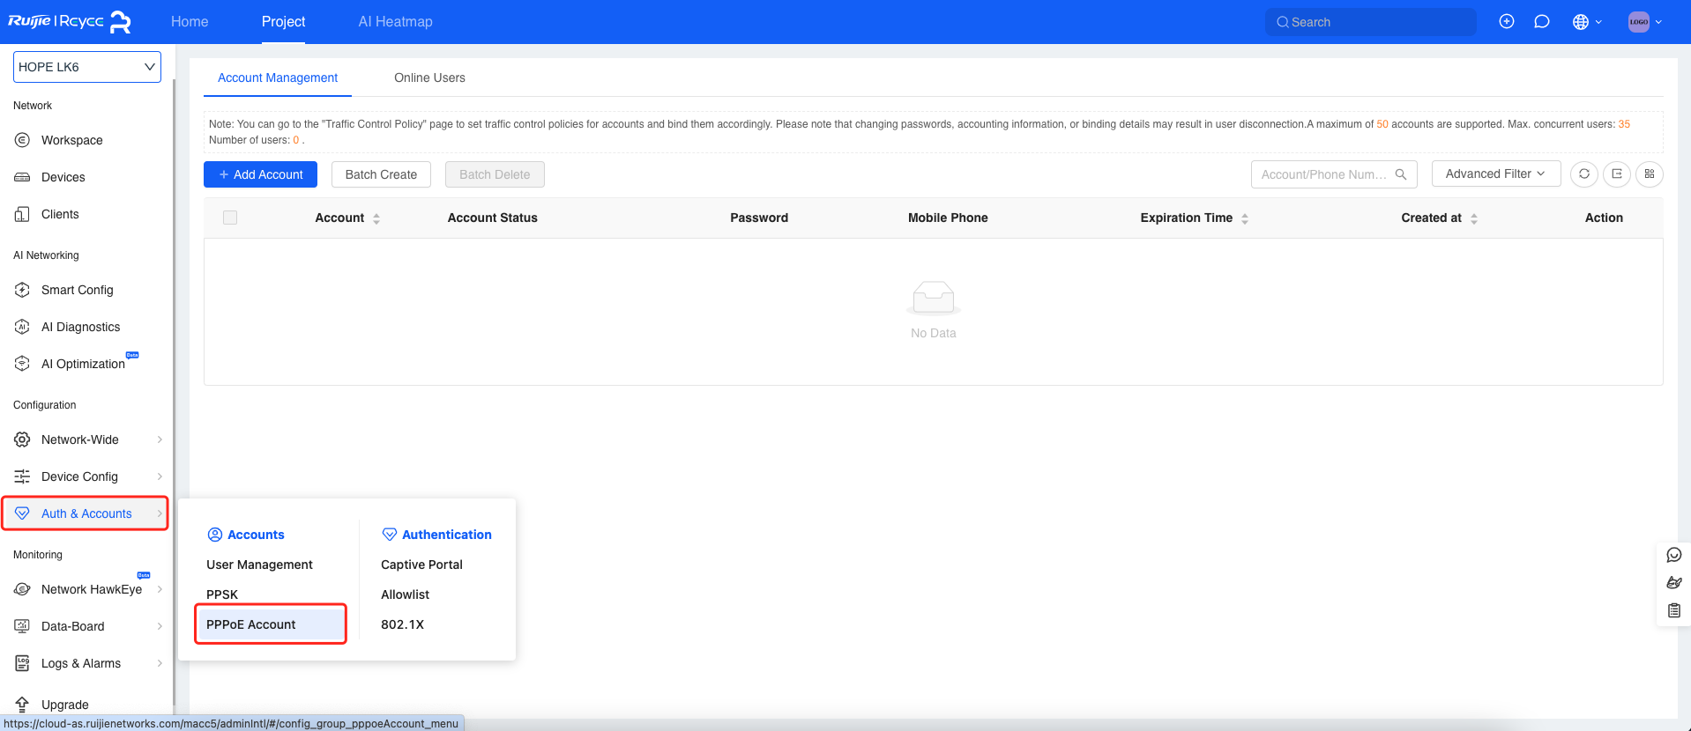Expand Device Config submenu chevron

point(160,476)
